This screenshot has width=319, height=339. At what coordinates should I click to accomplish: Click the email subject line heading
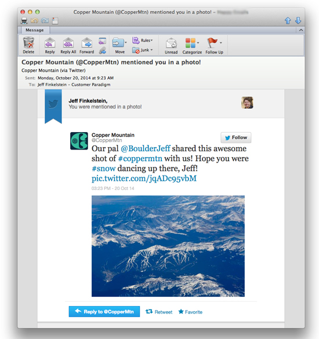111,62
